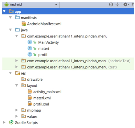Image resolution: width=135 pixels, height=128 pixels.
Task: Collapse the res folder
Action: pos(10,73)
